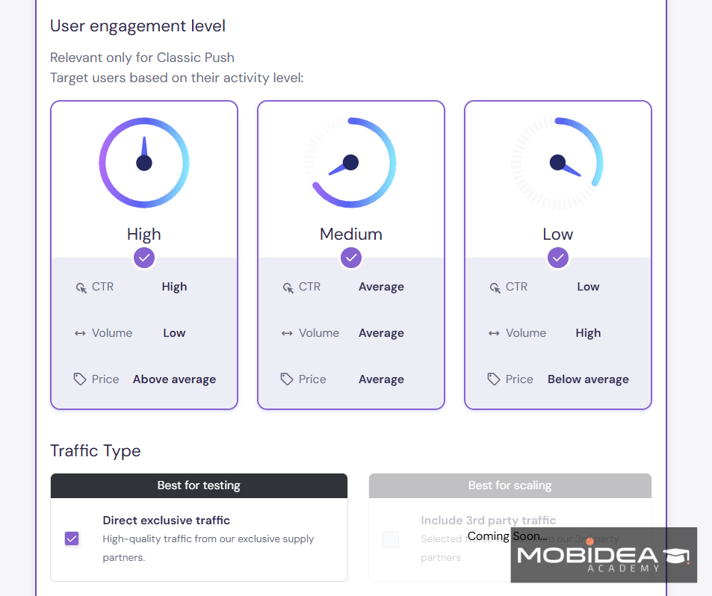
Task: Deselect the Low engagement checkmark
Action: (558, 258)
